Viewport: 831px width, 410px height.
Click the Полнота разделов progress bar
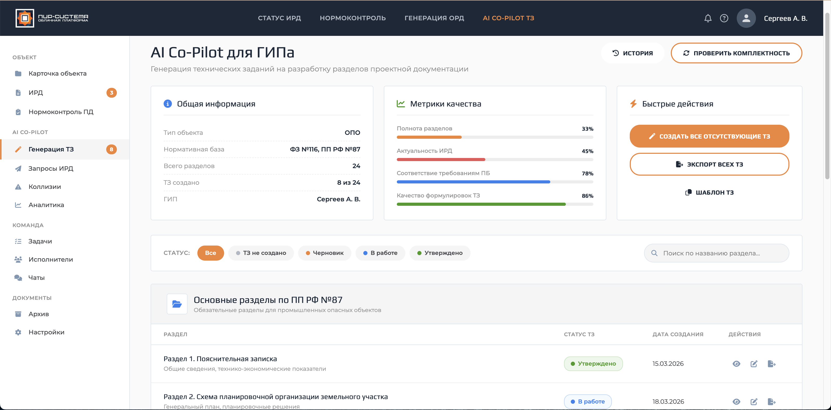[x=494, y=137]
